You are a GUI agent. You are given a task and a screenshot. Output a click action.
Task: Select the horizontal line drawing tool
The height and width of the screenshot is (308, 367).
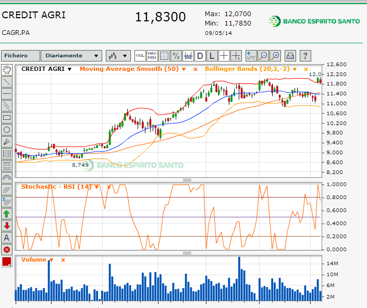(x=7, y=94)
